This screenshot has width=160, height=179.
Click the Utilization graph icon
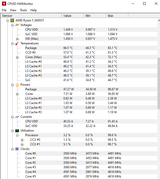[x=17, y=131]
